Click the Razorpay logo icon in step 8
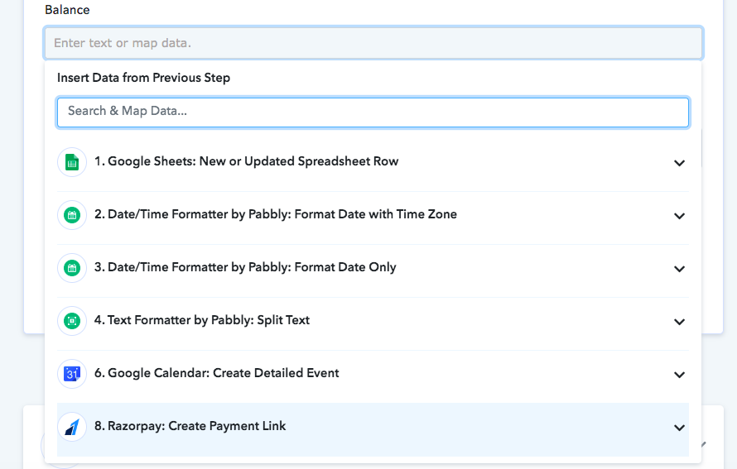Screen dimensions: 737x469 [72, 427]
